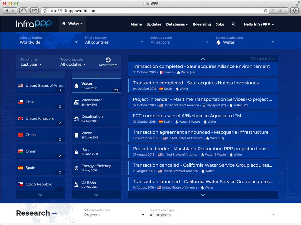The width and height of the screenshot is (301, 225).
Task: Open the Timeframe Last year dropdown
Action: pyautogui.click(x=31, y=65)
